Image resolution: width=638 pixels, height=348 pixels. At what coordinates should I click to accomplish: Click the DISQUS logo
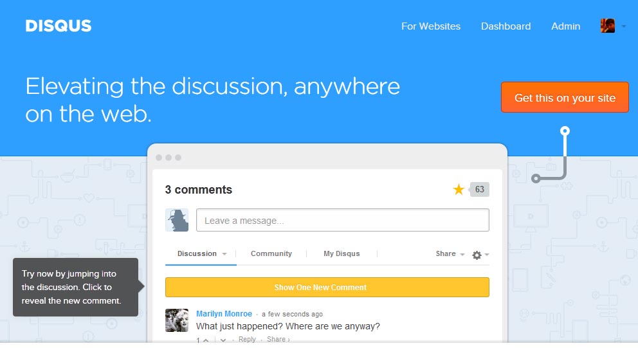[59, 26]
